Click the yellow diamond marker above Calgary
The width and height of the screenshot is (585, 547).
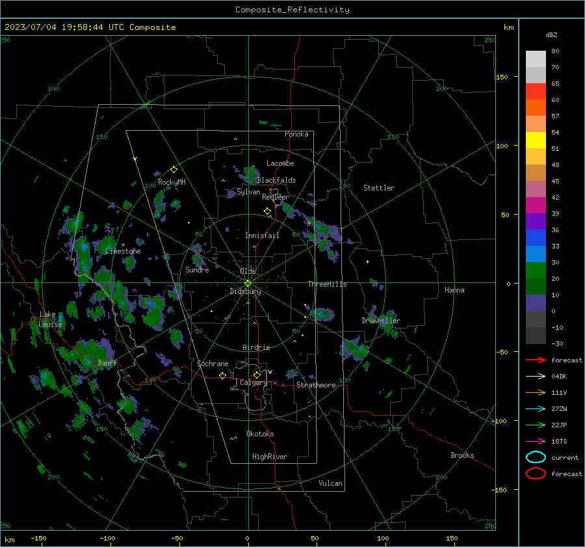pos(257,375)
